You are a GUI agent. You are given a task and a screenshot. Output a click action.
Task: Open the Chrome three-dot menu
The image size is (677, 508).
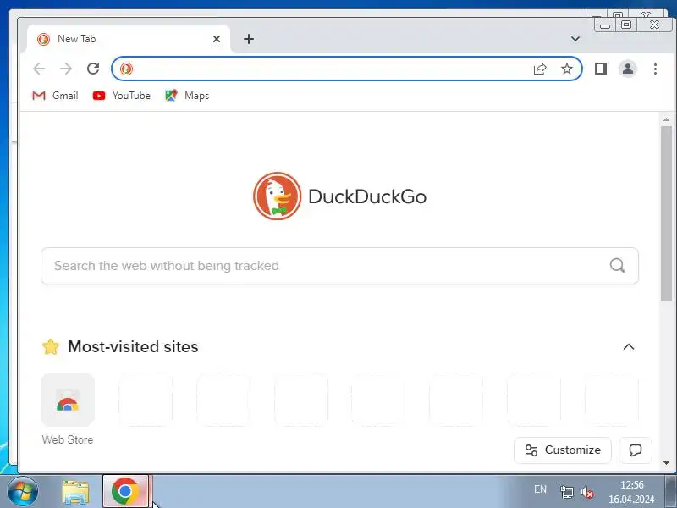click(655, 69)
